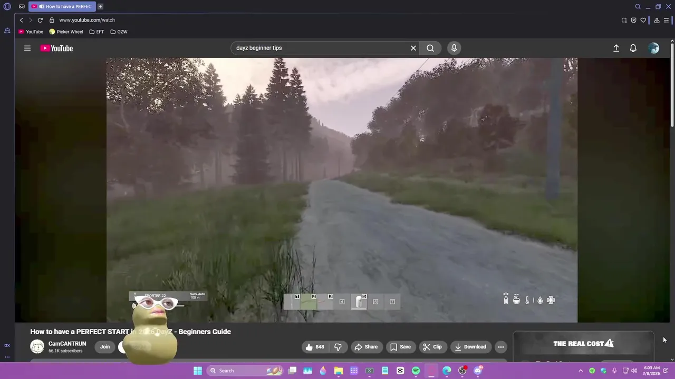Like the video with 848 likes

(315, 347)
